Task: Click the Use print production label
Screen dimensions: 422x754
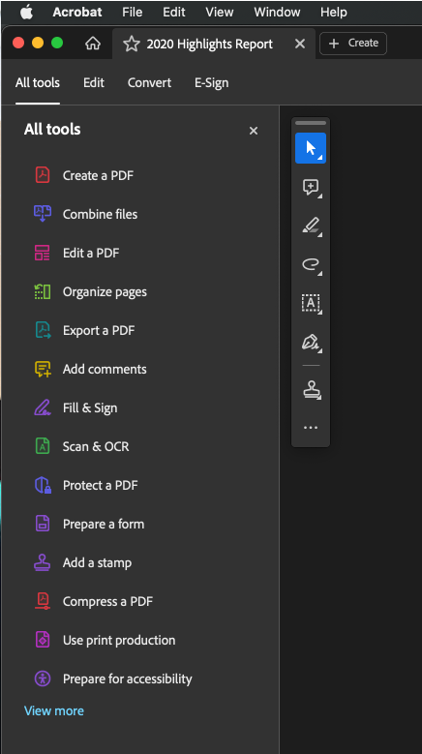Action: tap(119, 641)
